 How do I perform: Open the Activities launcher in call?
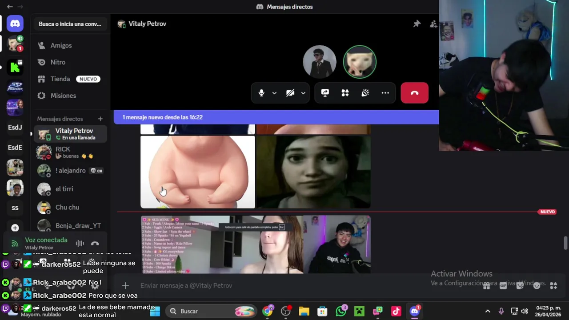(345, 93)
